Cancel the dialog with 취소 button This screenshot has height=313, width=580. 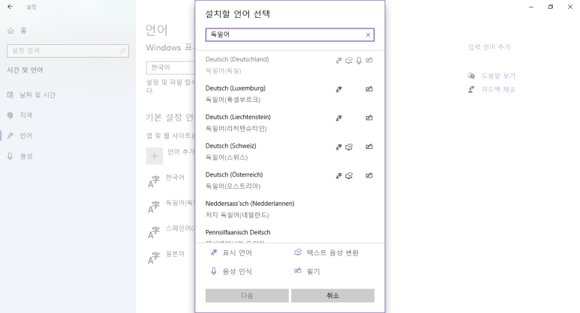(x=332, y=296)
